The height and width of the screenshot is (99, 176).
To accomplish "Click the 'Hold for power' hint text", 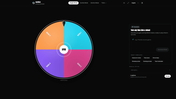I will pos(64,80).
